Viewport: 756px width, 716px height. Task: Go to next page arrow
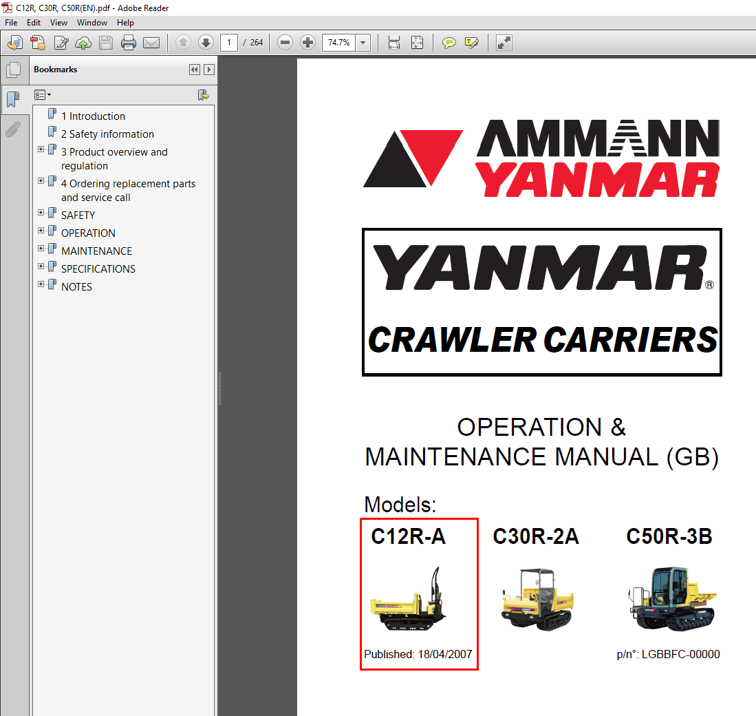tap(206, 43)
